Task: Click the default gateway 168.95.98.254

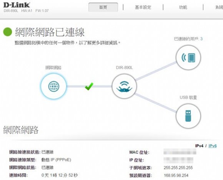Action: (x=176, y=175)
